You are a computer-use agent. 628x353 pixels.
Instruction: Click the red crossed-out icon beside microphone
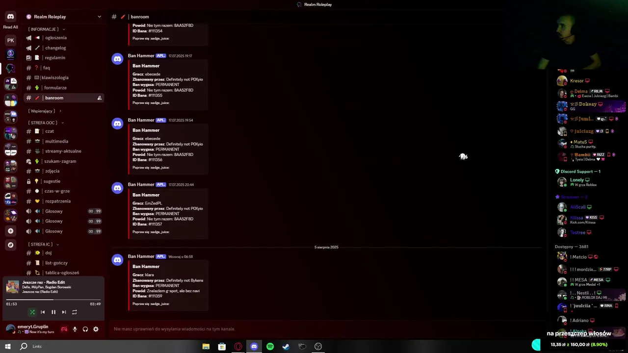pyautogui.click(x=64, y=329)
